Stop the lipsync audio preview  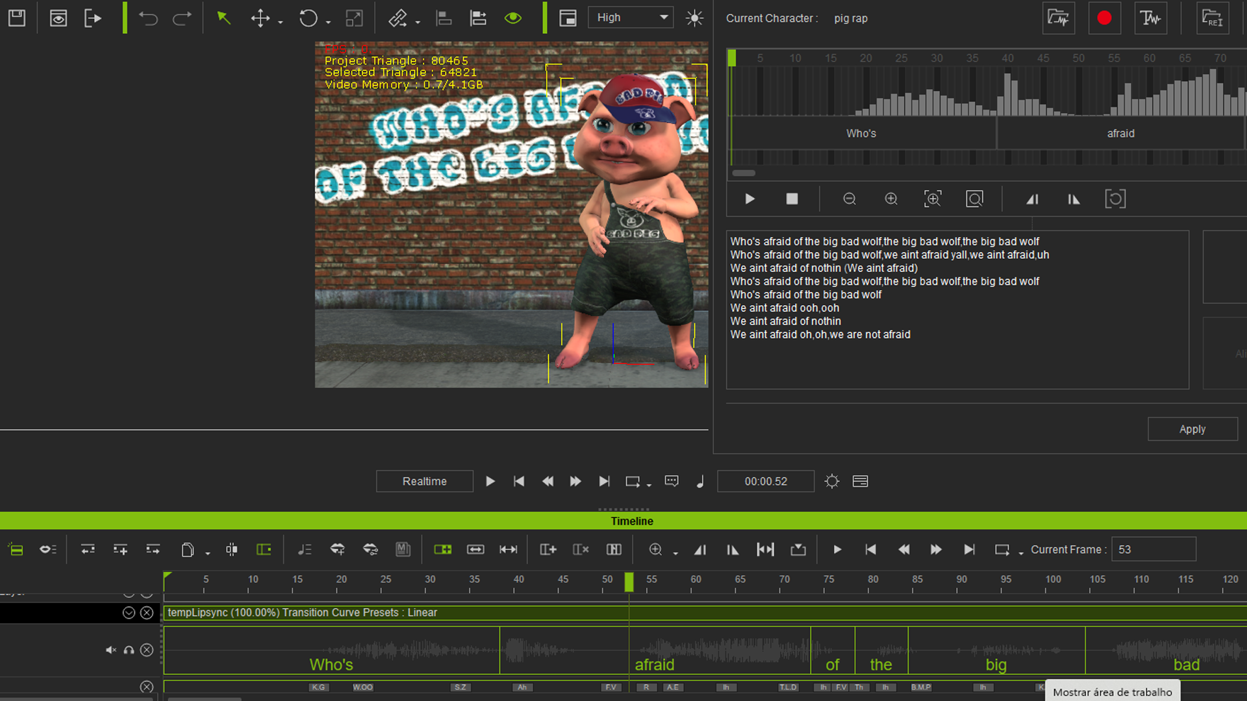point(792,199)
